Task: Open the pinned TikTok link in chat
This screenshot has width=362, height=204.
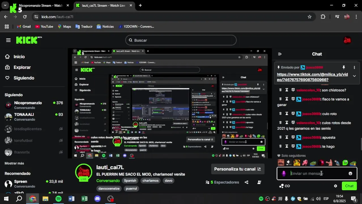Action: [312, 77]
